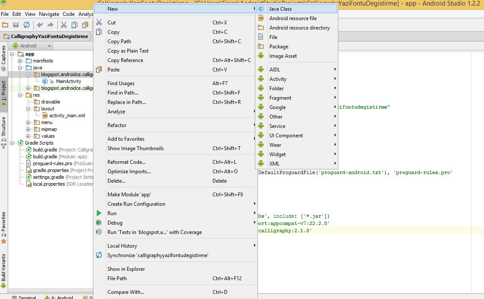
Task: Click the Package icon in New submenu
Action: [261, 46]
